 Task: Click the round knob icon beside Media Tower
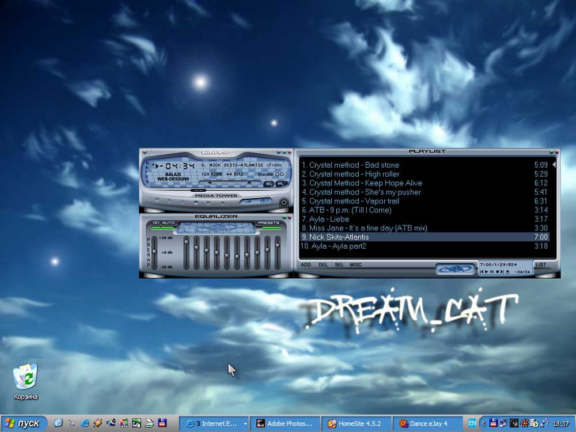(x=283, y=202)
